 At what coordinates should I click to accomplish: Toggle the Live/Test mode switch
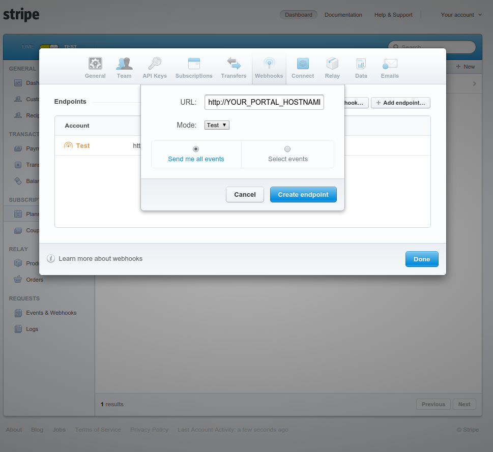coord(49,47)
